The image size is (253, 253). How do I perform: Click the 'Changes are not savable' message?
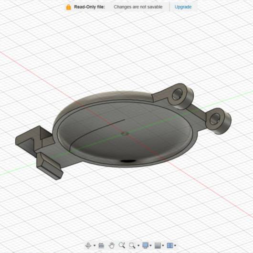pyautogui.click(x=138, y=7)
